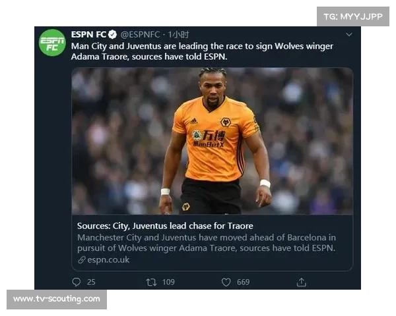Open the ESPN FC account name
Viewport: 396px width, 316px height.
coord(88,34)
